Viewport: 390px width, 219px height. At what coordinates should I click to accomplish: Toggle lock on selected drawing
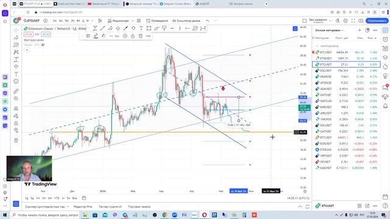[x=133, y=36]
